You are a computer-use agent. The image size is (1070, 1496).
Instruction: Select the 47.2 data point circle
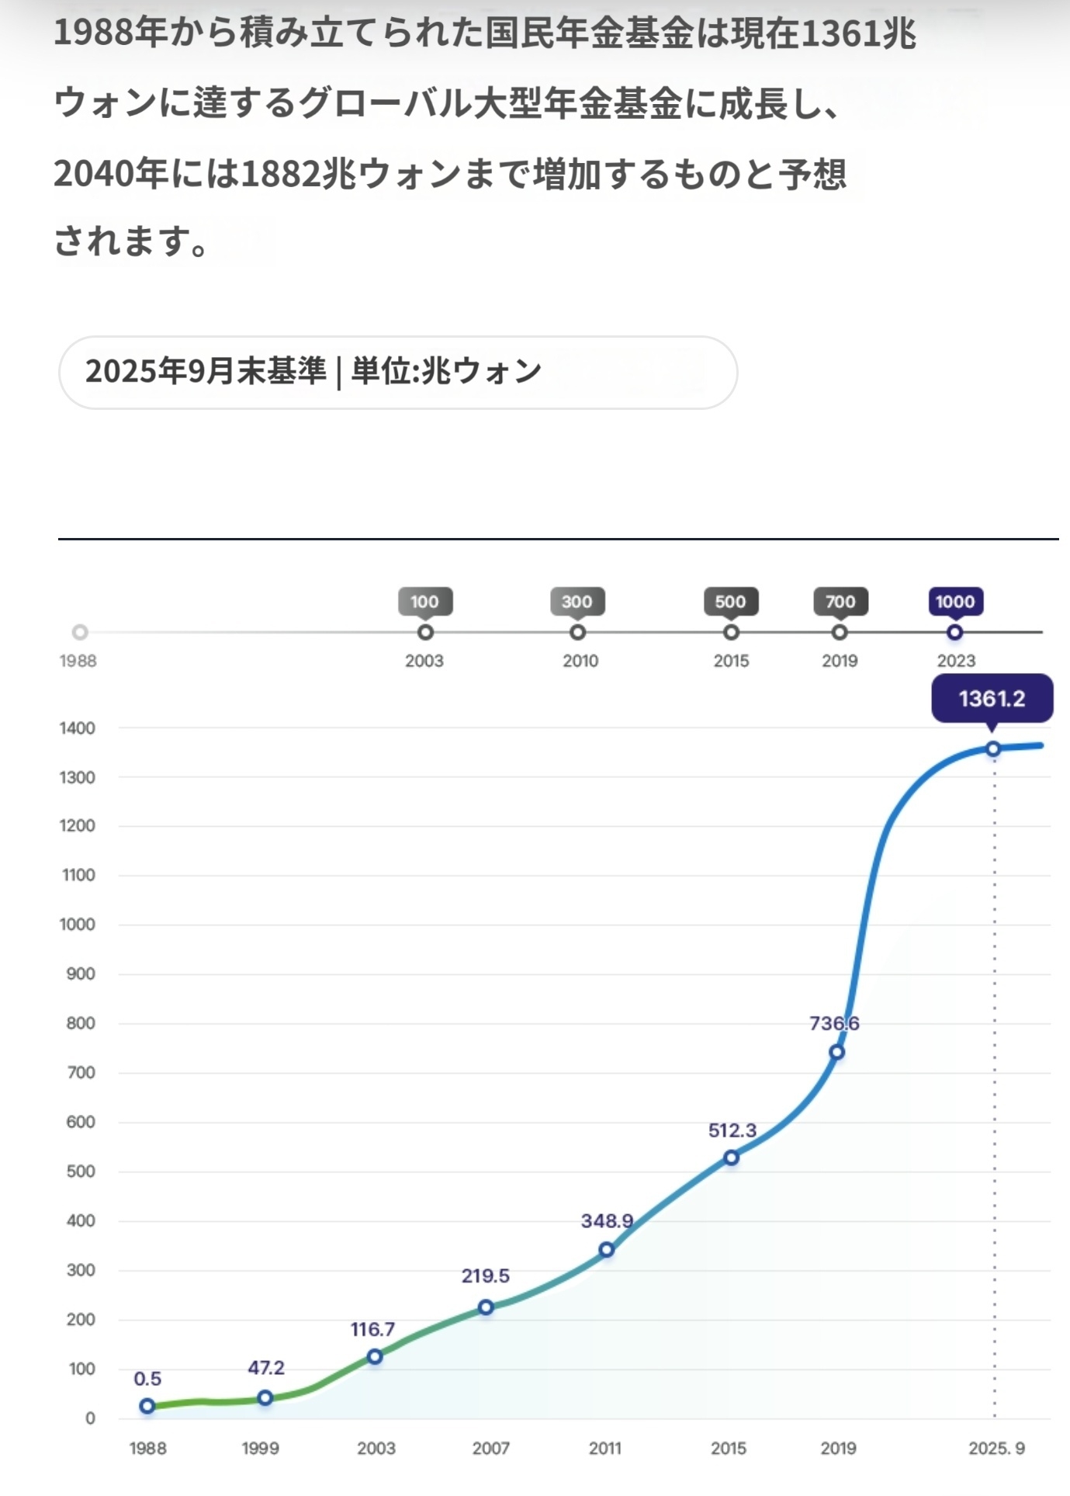[x=265, y=1398]
